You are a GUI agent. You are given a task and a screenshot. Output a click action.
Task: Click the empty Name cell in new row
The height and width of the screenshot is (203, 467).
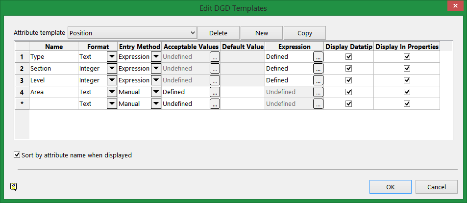tap(54, 103)
